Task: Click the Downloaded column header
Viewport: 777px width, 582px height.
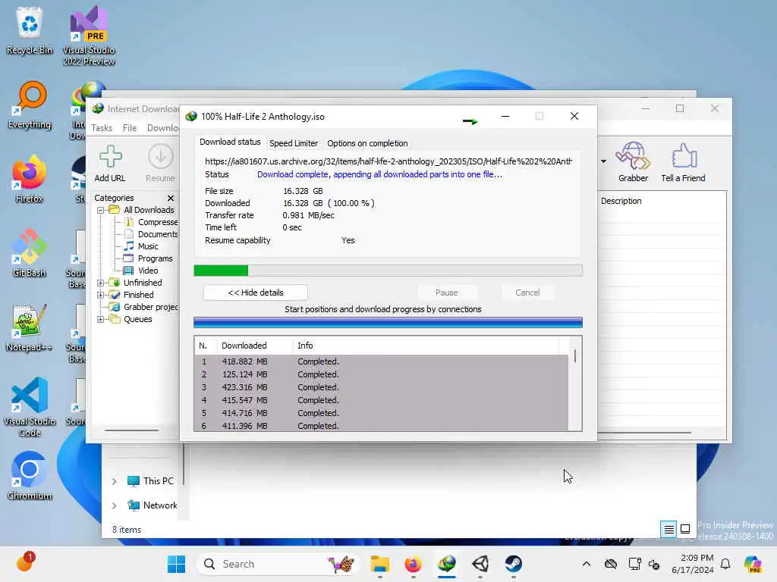Action: [255, 346]
